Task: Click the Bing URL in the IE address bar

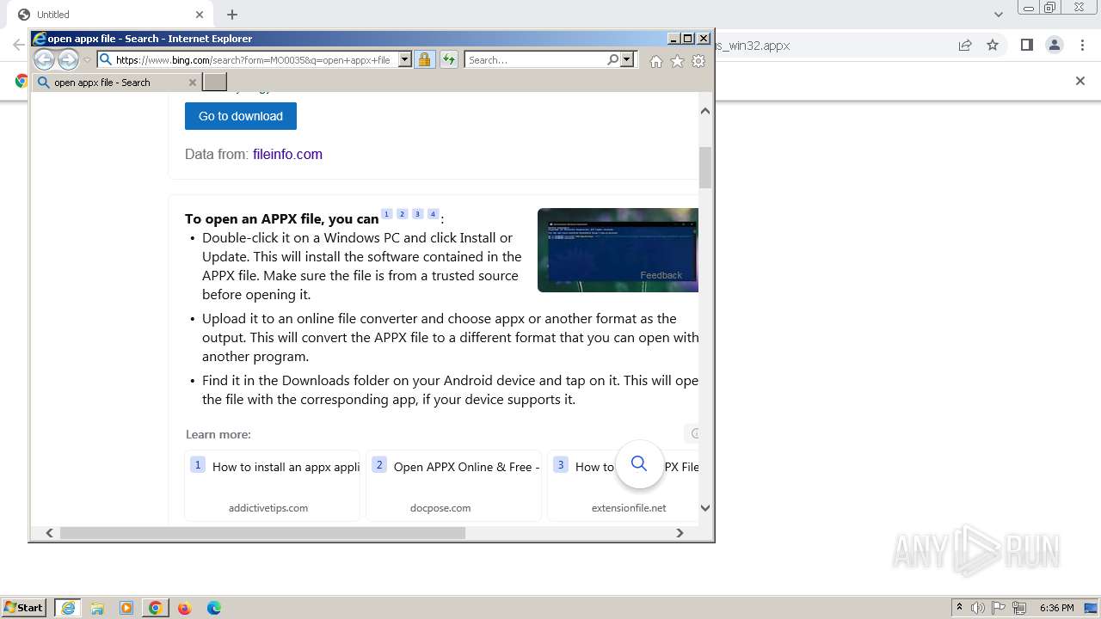Action: pyautogui.click(x=253, y=60)
